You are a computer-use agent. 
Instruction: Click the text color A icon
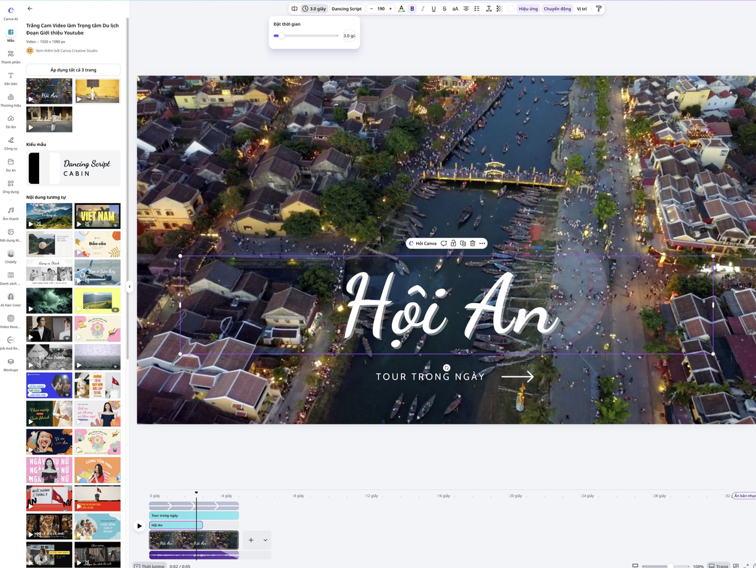[x=401, y=9]
